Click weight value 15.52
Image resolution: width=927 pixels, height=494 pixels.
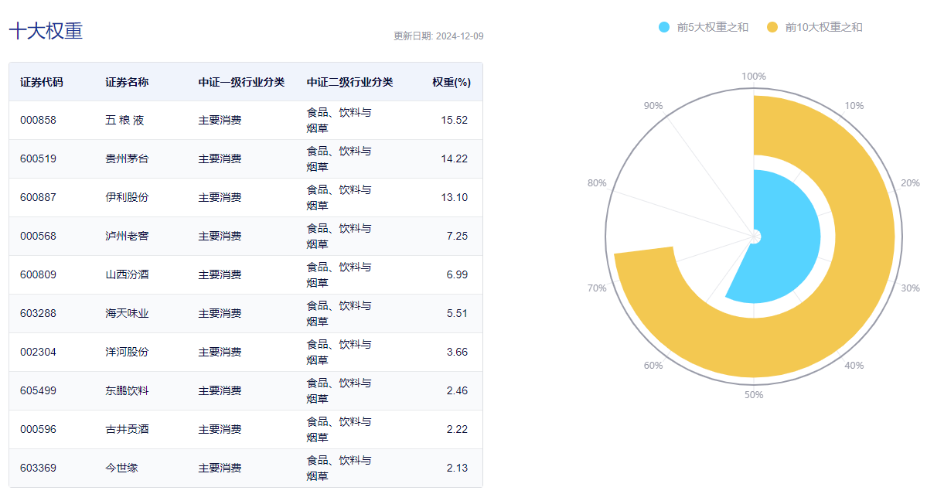454,120
